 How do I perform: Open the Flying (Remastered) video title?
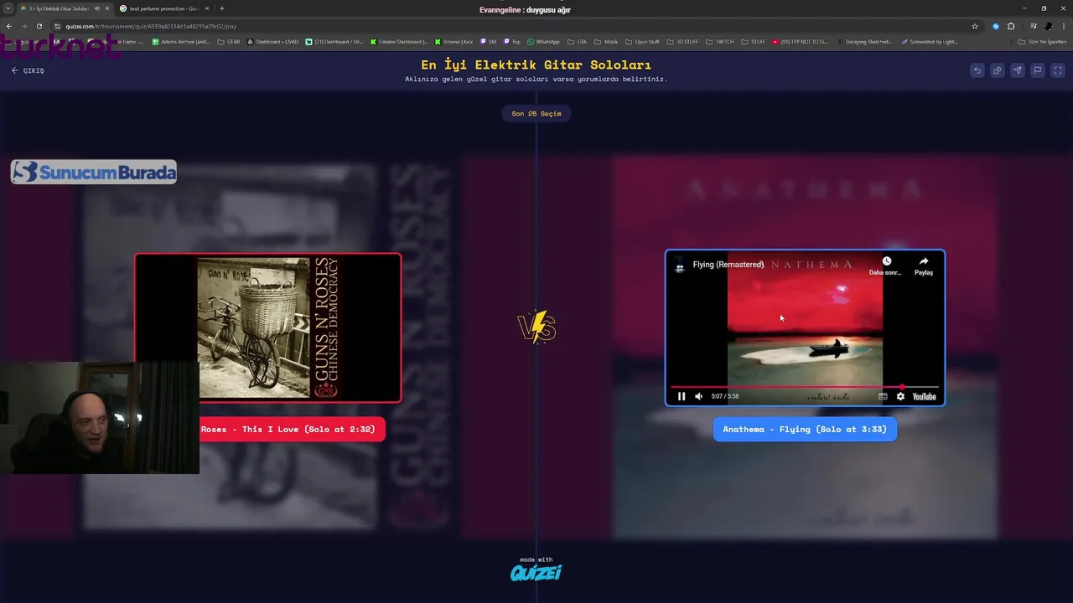click(728, 265)
